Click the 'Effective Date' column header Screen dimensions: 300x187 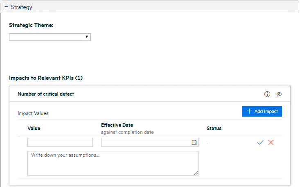point(117,125)
